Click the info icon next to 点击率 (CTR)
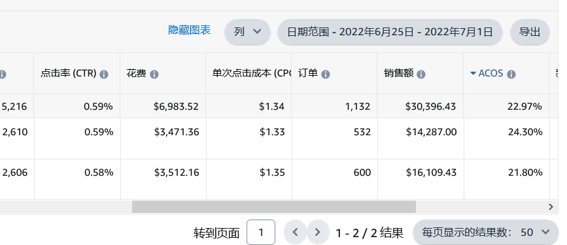The height and width of the screenshot is (245, 567). pos(104,74)
